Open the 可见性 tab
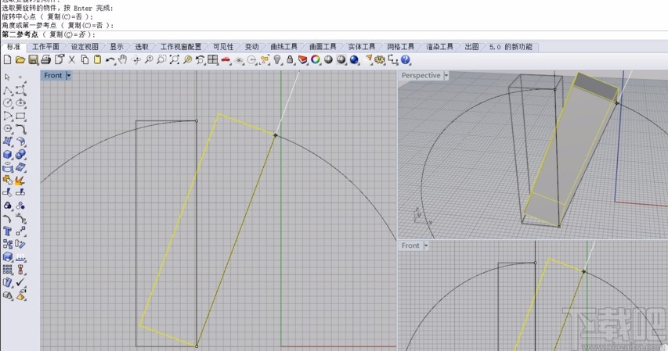 (x=223, y=47)
